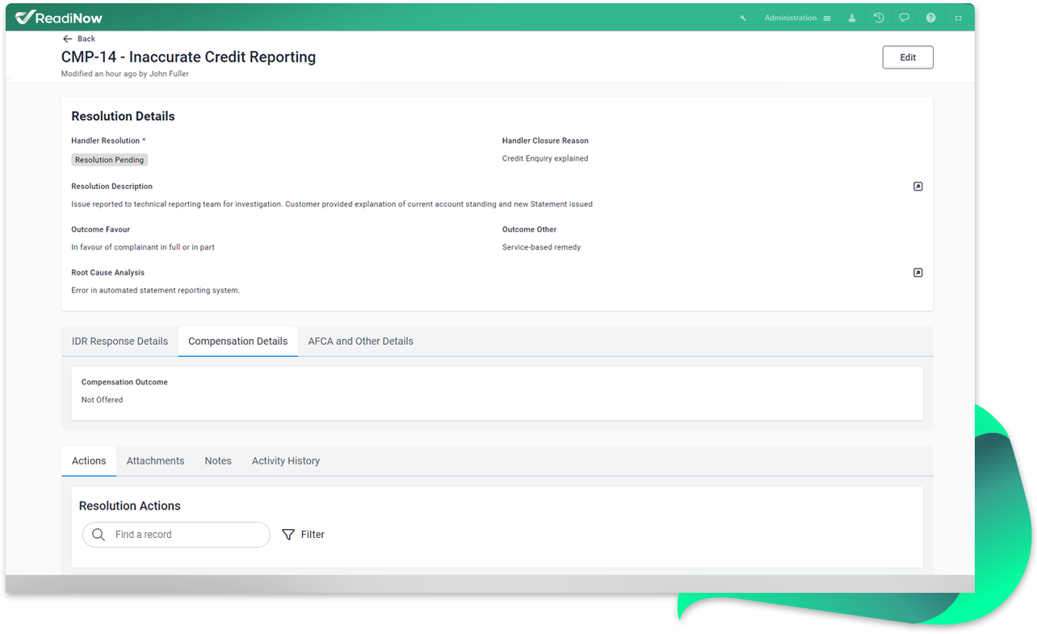1037x634 pixels.
Task: Click the Find a record search field
Action: [176, 535]
